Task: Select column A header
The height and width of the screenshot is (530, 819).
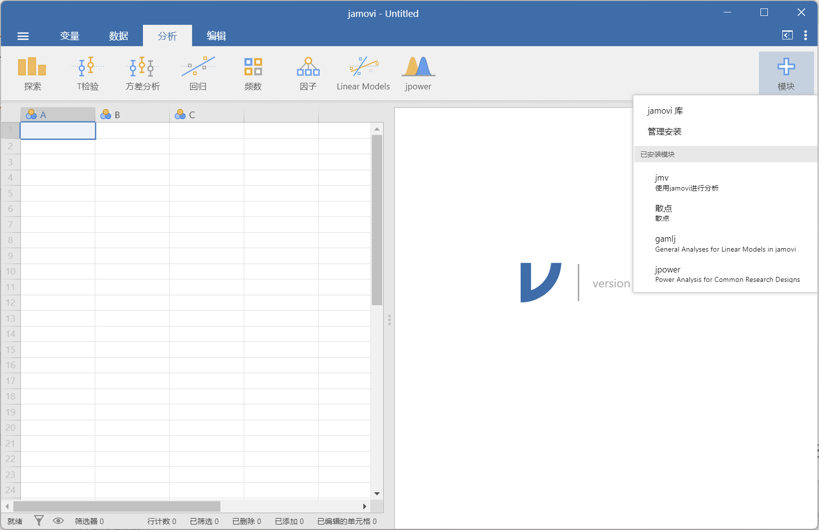Action: [x=58, y=115]
